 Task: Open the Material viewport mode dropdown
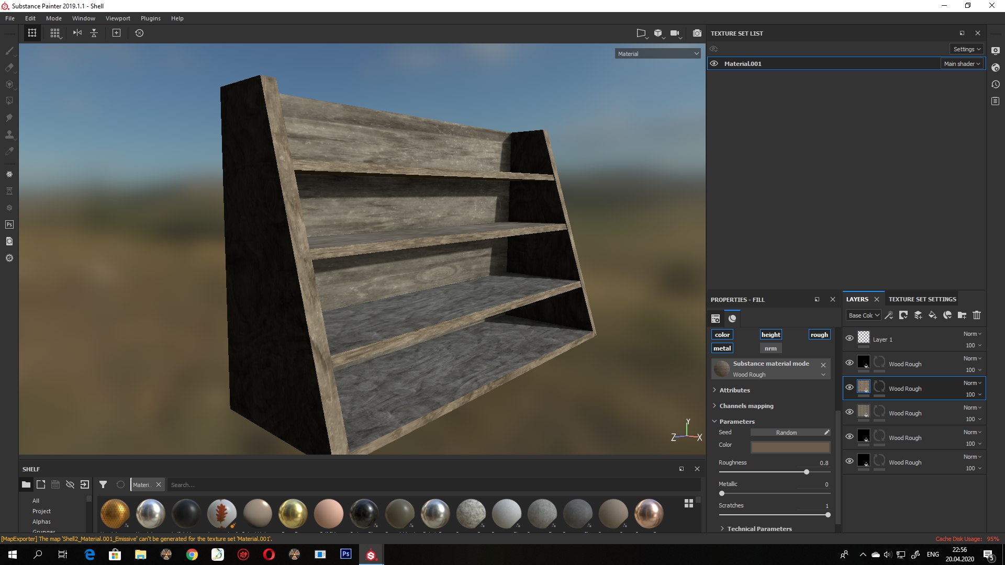pyautogui.click(x=658, y=53)
